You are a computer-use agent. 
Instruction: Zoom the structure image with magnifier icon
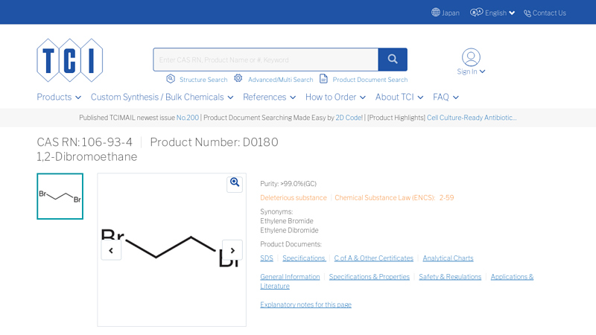235,182
